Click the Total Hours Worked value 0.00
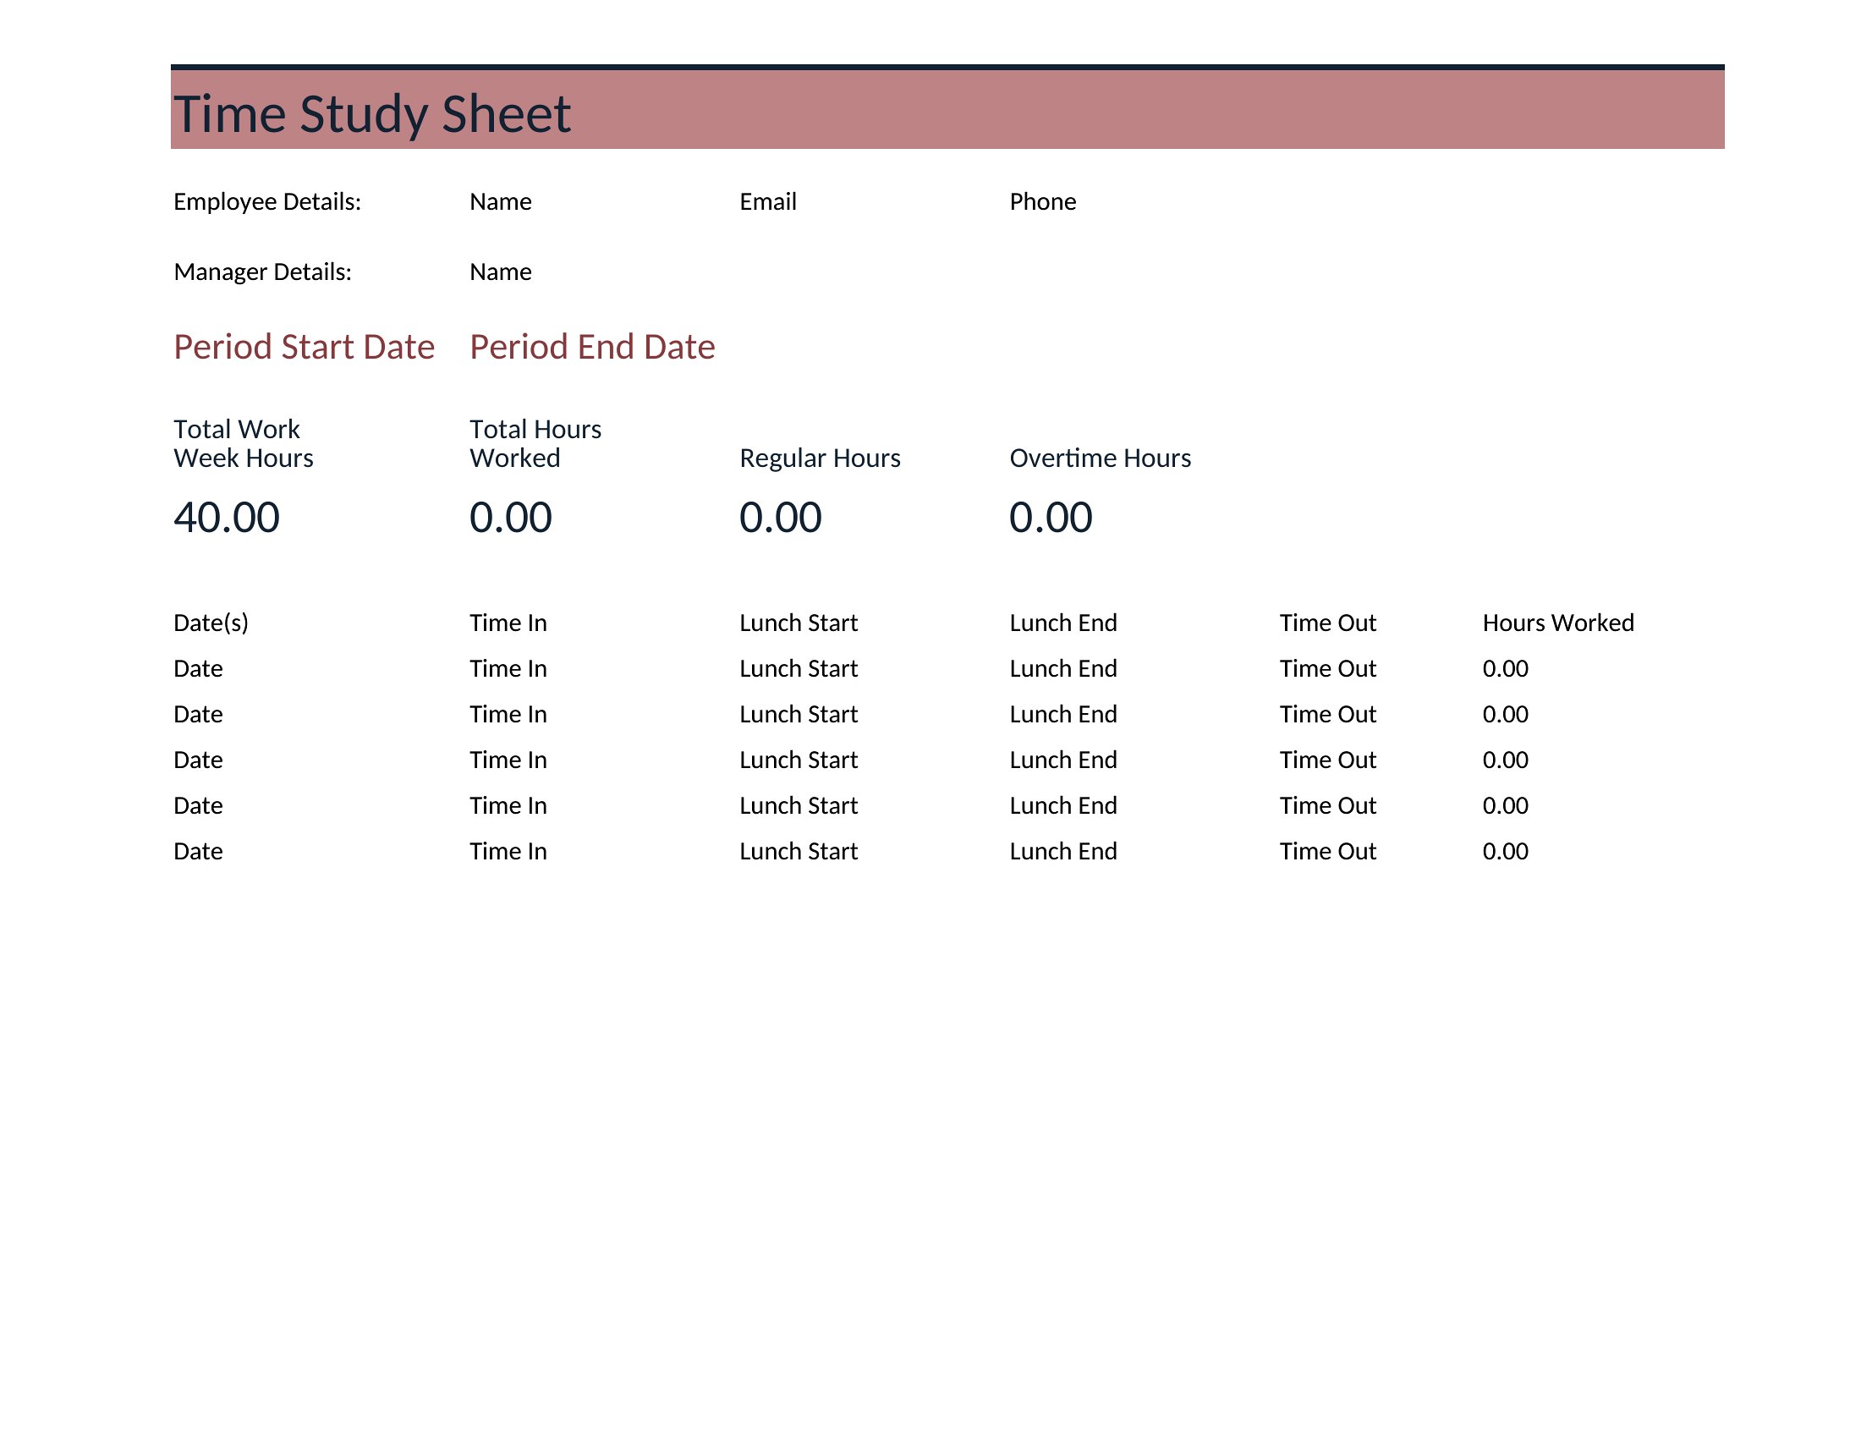 (x=510, y=517)
